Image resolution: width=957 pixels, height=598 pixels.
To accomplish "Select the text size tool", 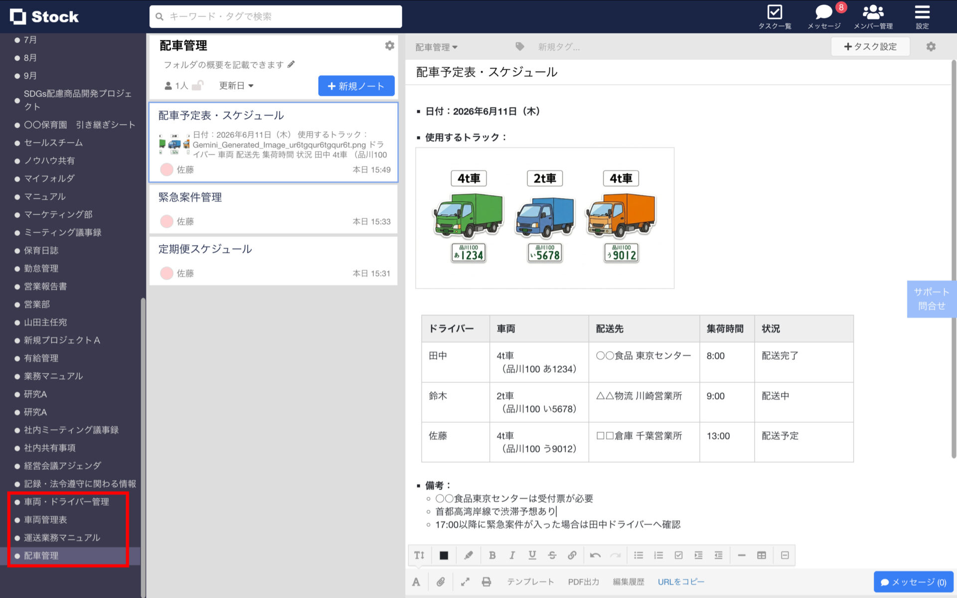I will [x=419, y=555].
